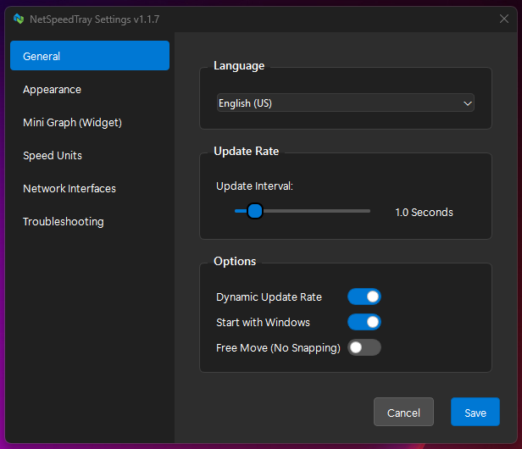Open the English (US) language dropdown
Image resolution: width=522 pixels, height=449 pixels.
346,103
